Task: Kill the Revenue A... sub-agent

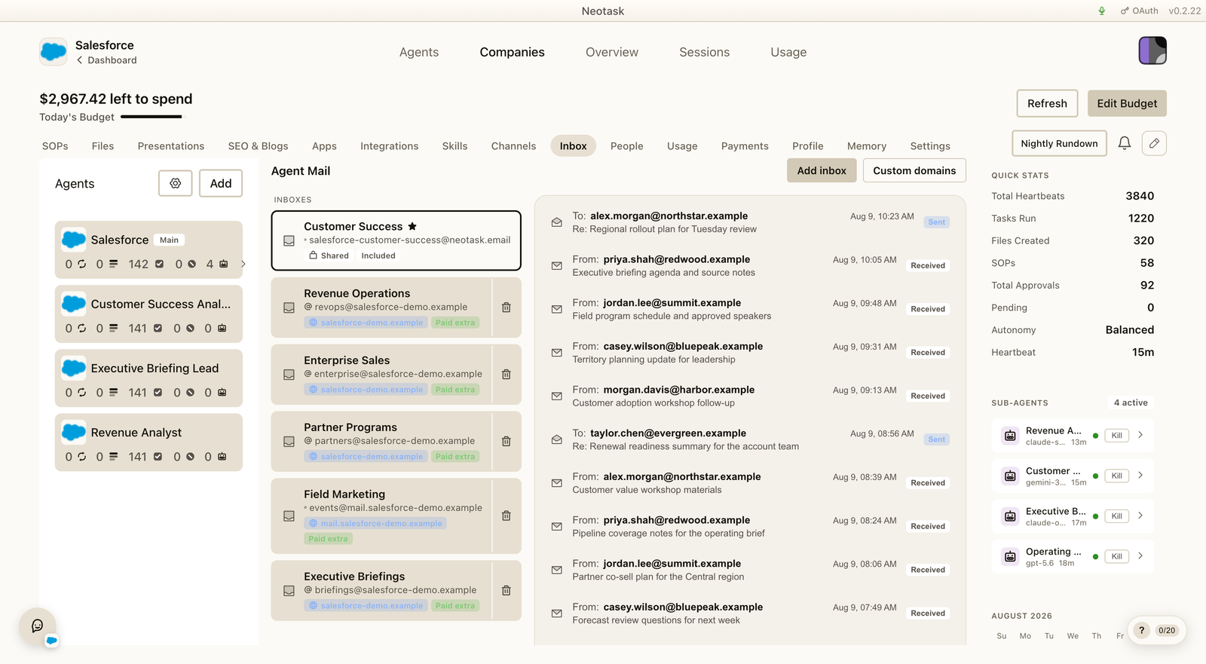Action: tap(1117, 436)
